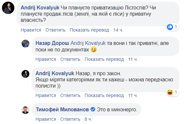Click the winking emoji in Назар's reply
Screen dimensions: 191x124
click(x=94, y=49)
